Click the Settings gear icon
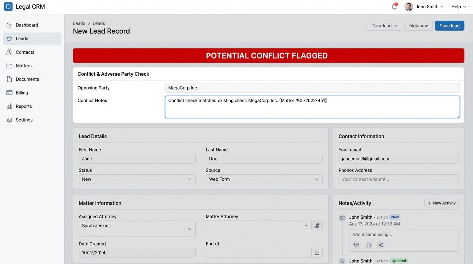Viewport: 473px width, 264px height. 10,120
